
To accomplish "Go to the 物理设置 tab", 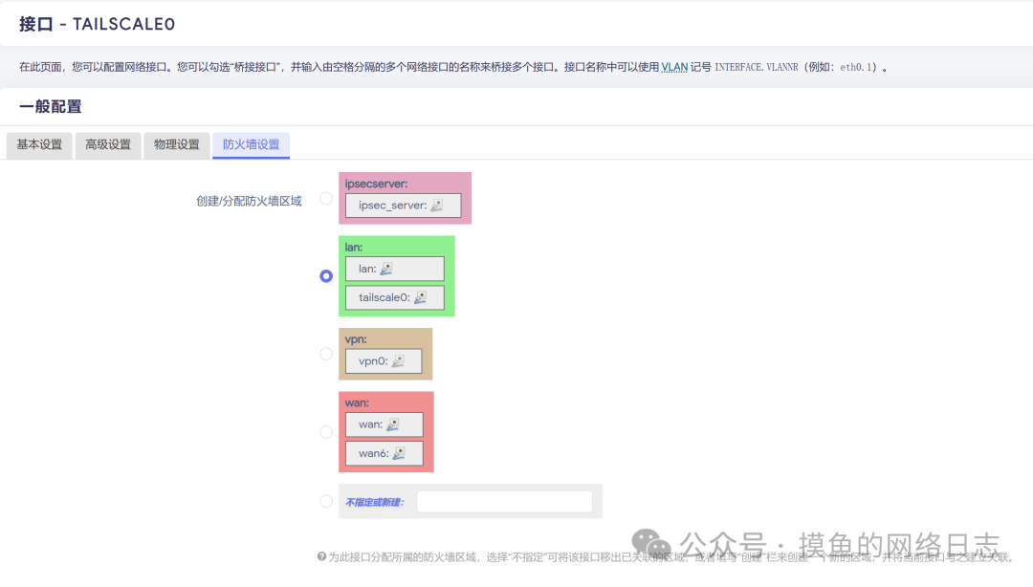I will [177, 145].
